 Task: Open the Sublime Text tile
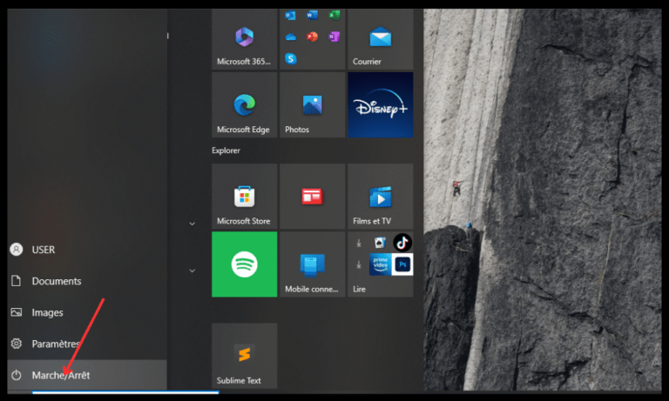tap(245, 356)
